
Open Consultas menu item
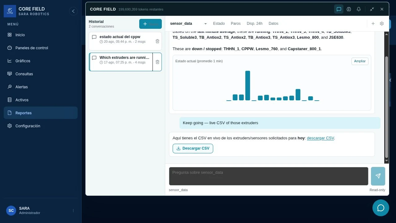click(41, 74)
